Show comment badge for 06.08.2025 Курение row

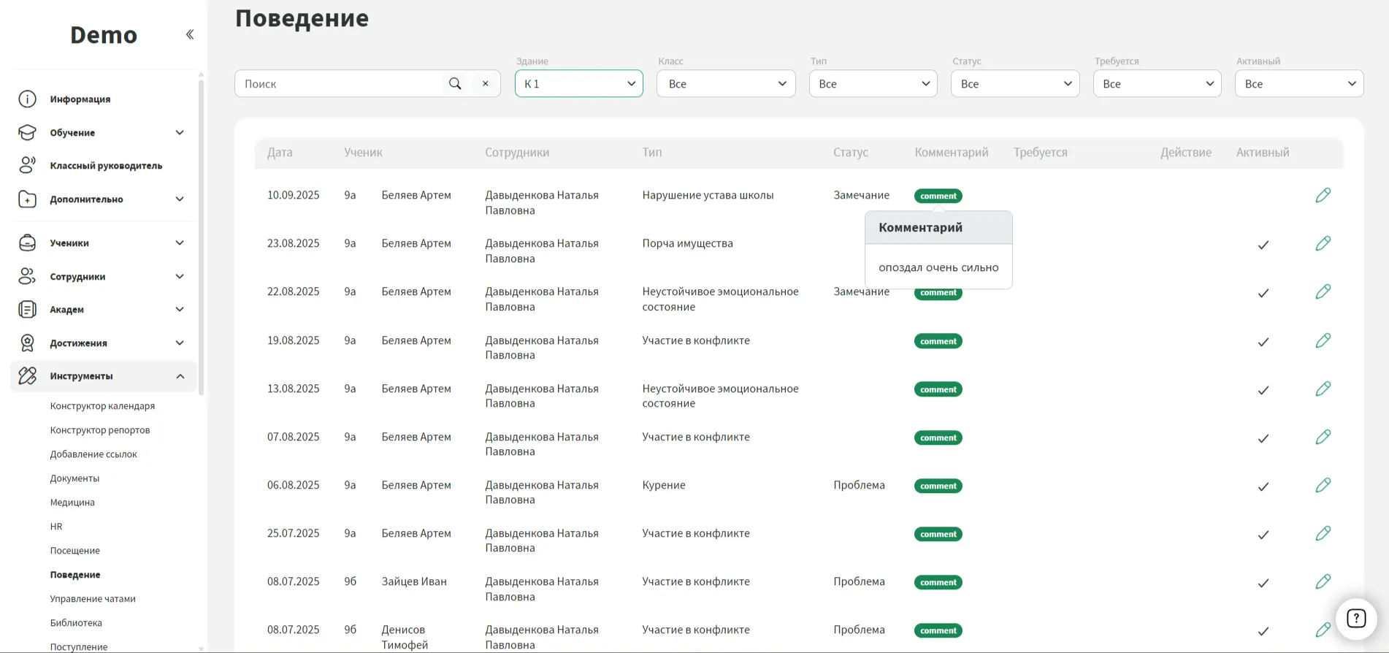tap(938, 486)
